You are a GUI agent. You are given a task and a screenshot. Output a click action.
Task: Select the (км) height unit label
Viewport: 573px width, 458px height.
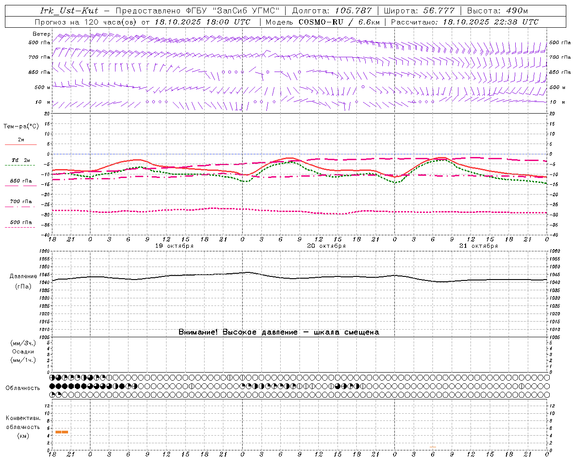coord(23,436)
